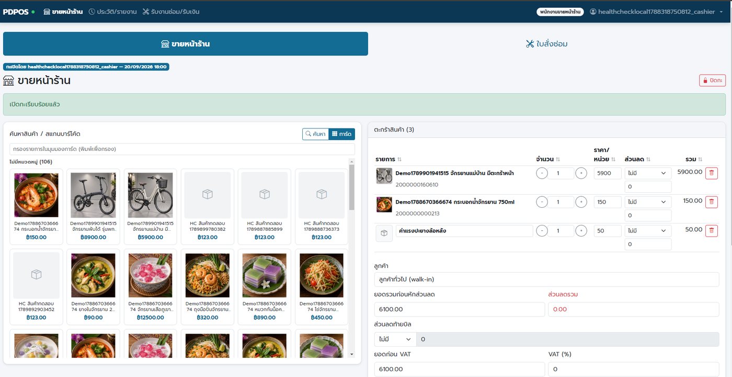
Task: Edit the ค่าแรงปะยางล้อหลัง item name field
Action: click(464, 231)
